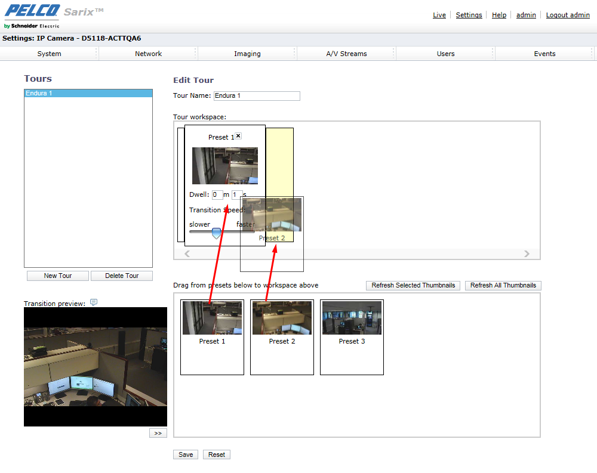Expand preview with the >> button

click(158, 434)
